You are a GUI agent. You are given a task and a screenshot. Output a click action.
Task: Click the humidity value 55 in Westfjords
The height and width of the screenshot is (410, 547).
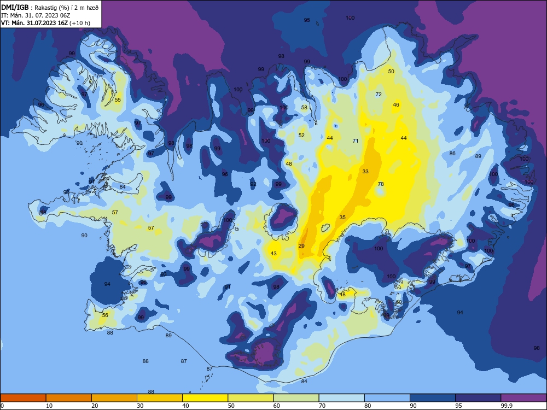click(x=118, y=99)
